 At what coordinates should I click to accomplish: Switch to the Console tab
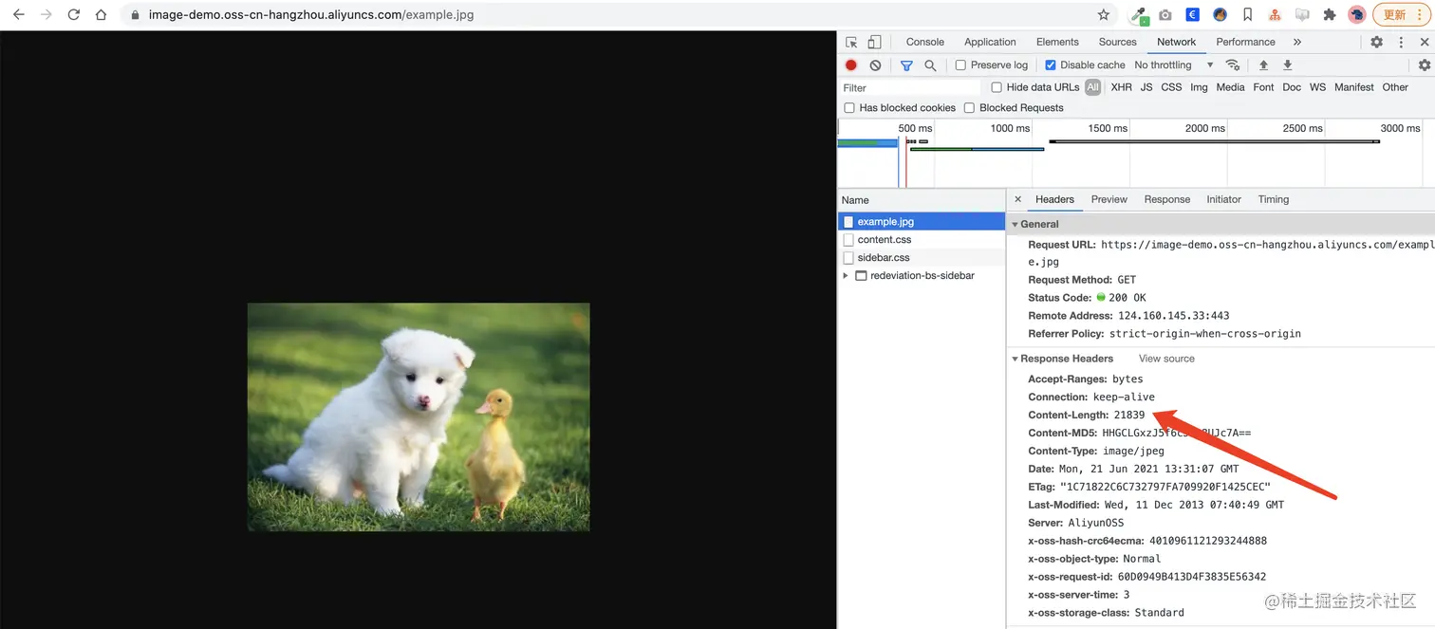click(924, 42)
